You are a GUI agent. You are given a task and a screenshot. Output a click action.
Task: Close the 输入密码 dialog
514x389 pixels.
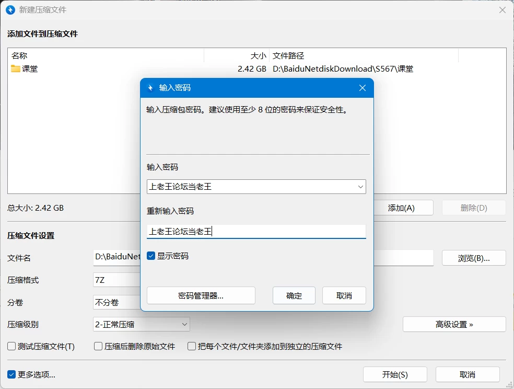(x=362, y=88)
